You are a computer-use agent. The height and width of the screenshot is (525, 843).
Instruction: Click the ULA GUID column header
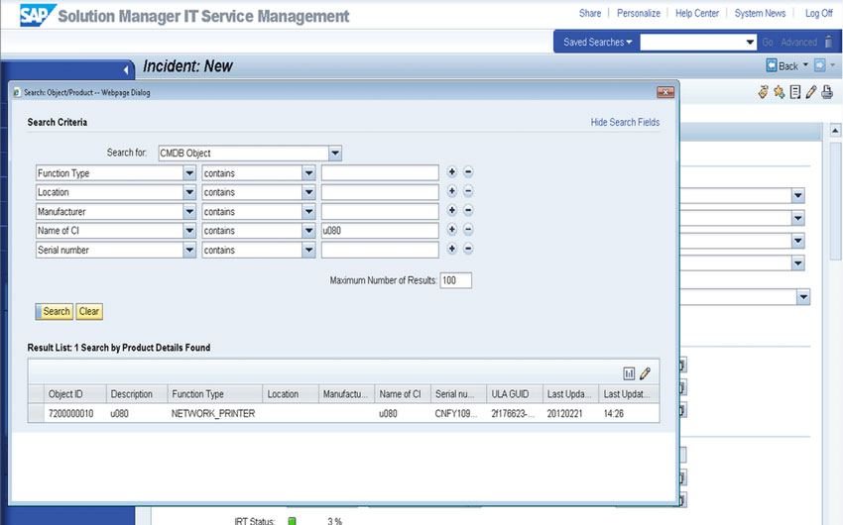click(515, 394)
